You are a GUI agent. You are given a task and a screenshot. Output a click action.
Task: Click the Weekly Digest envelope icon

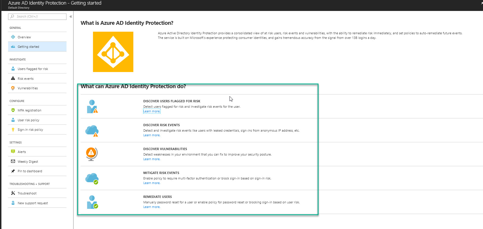click(x=13, y=161)
